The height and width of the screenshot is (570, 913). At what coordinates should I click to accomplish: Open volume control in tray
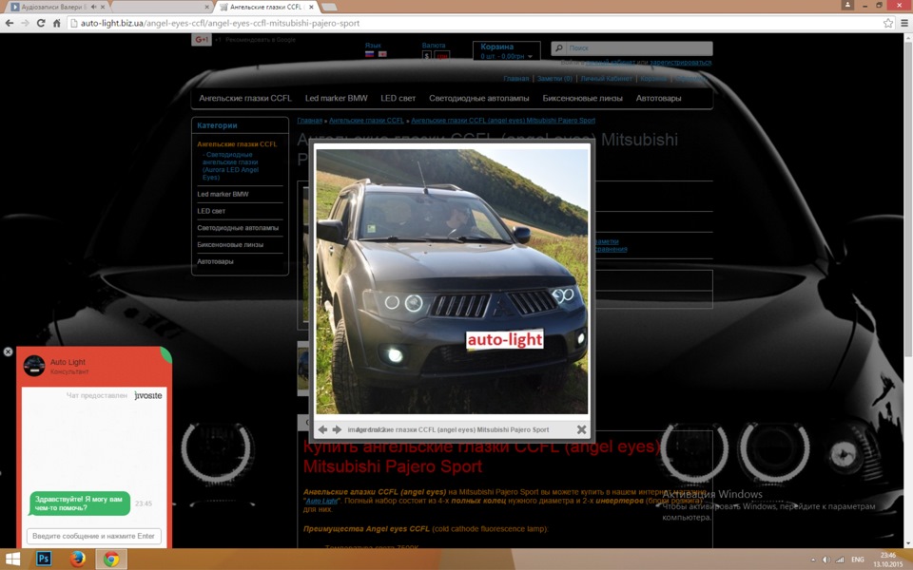[826, 560]
